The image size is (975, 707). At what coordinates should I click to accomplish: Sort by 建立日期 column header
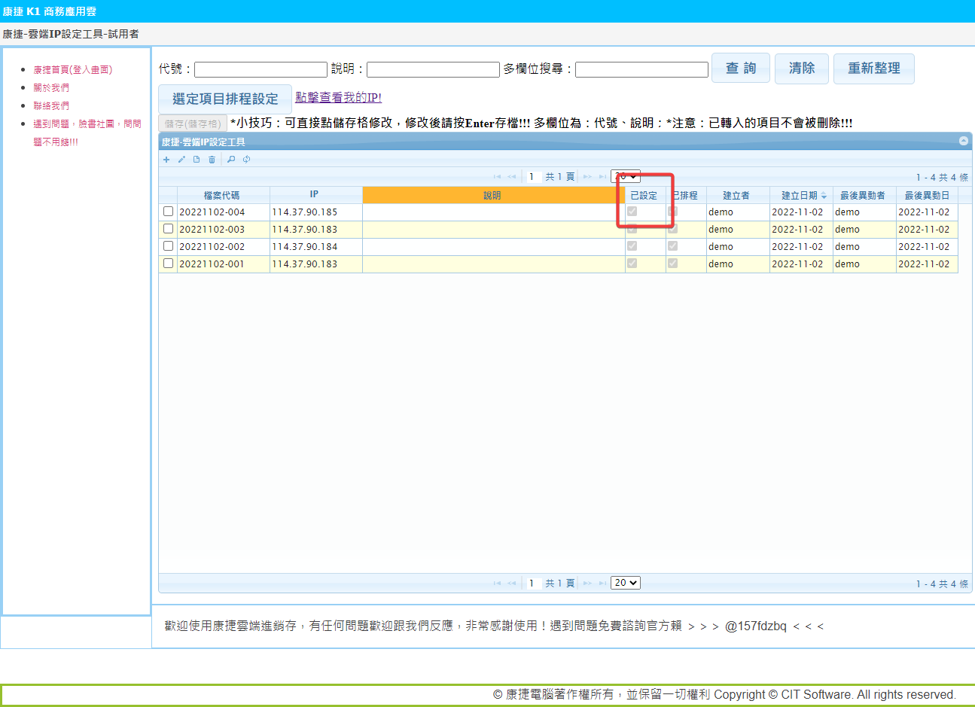pyautogui.click(x=799, y=195)
